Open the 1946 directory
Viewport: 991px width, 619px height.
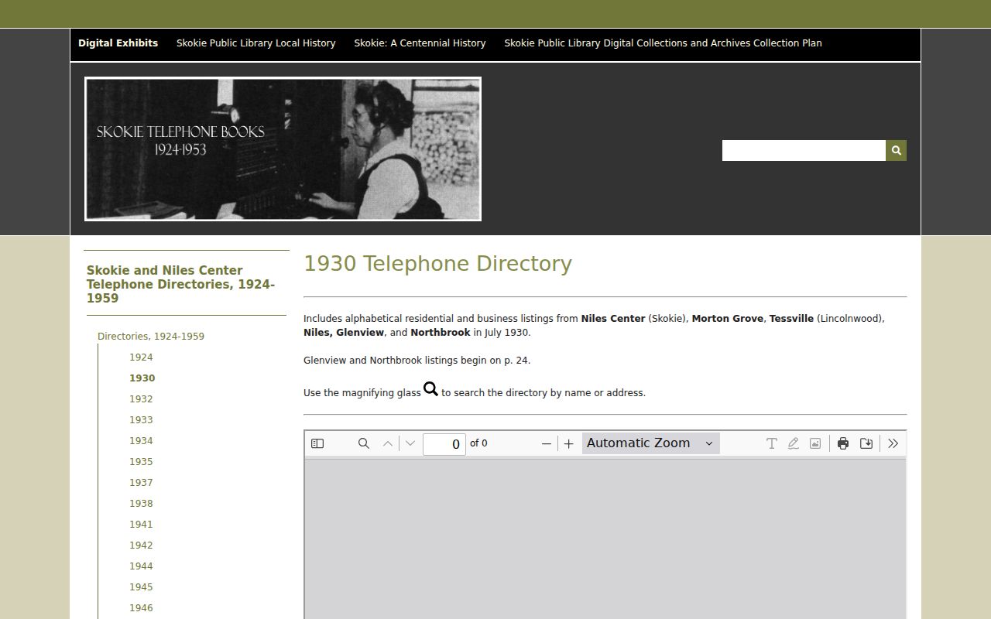141,608
